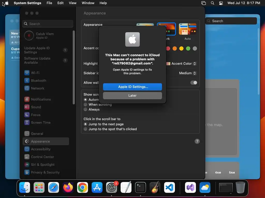265x198 pixels.
Task: Launch Google Chrome from the Dock
Action: (83, 187)
